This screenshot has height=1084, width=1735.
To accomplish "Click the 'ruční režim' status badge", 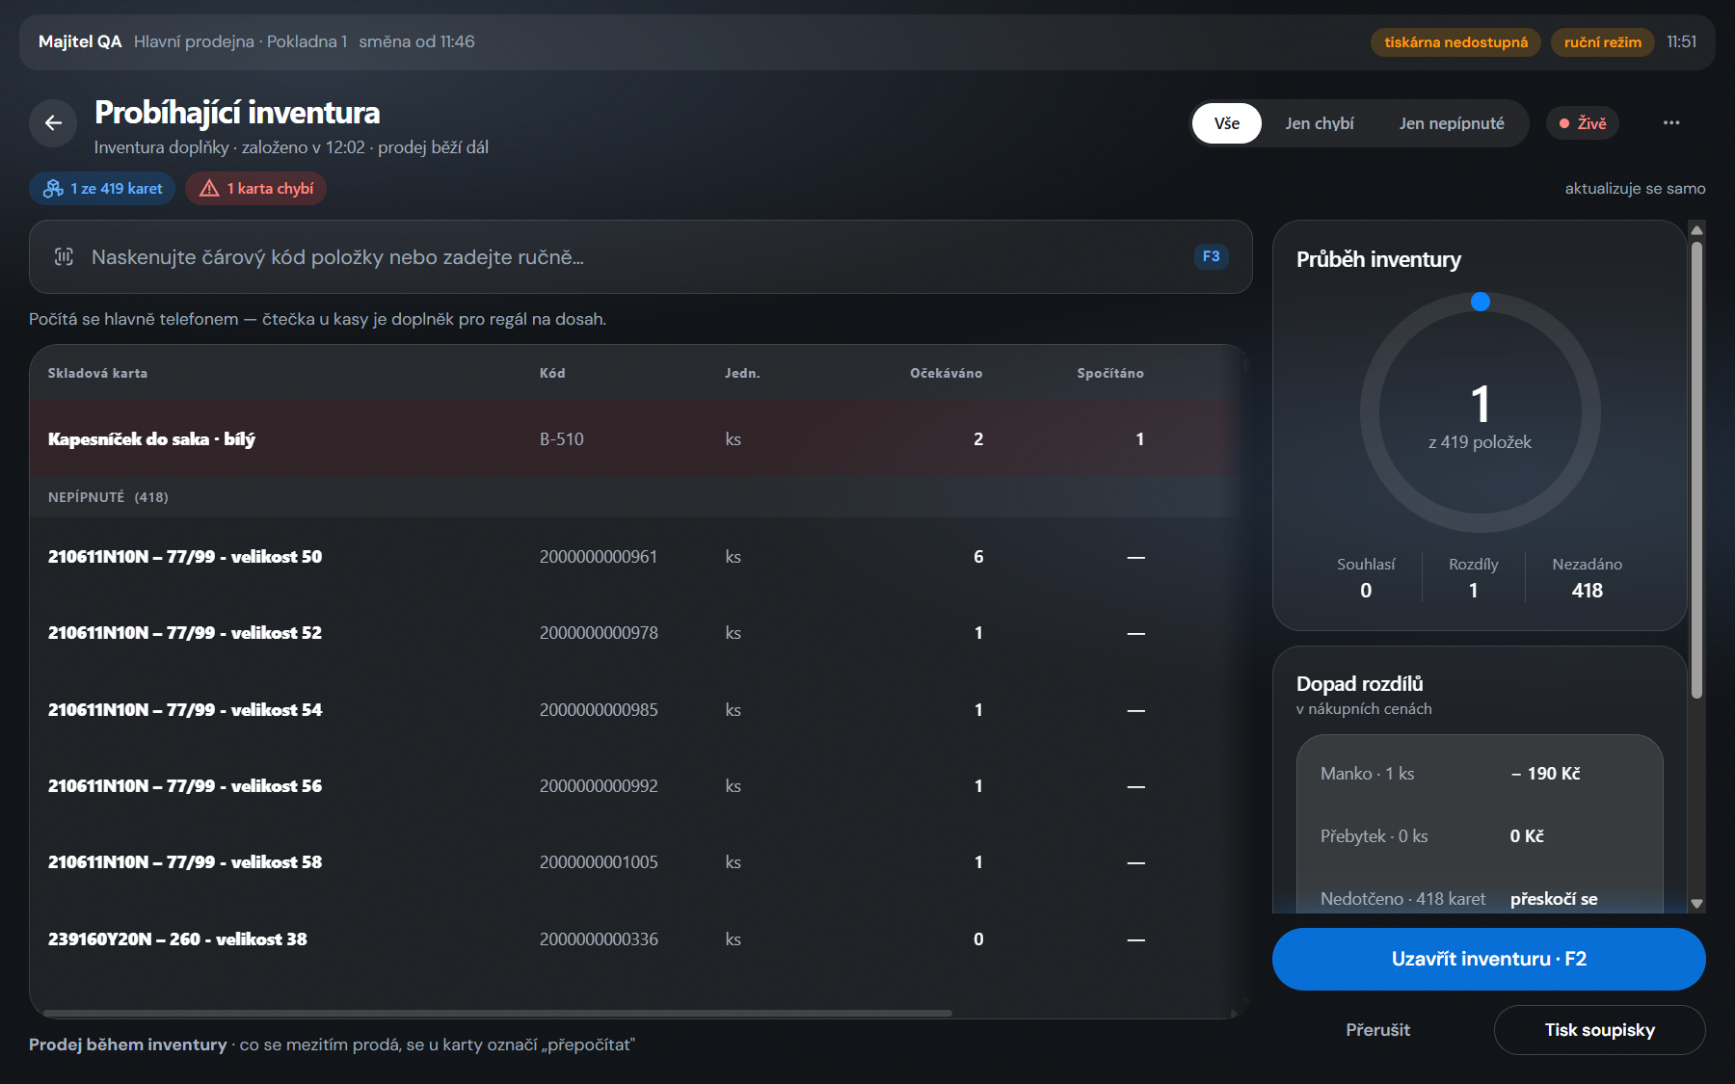I will (x=1602, y=42).
